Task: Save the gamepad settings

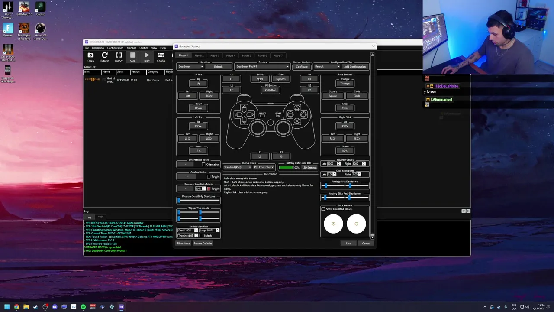Action: (348, 244)
